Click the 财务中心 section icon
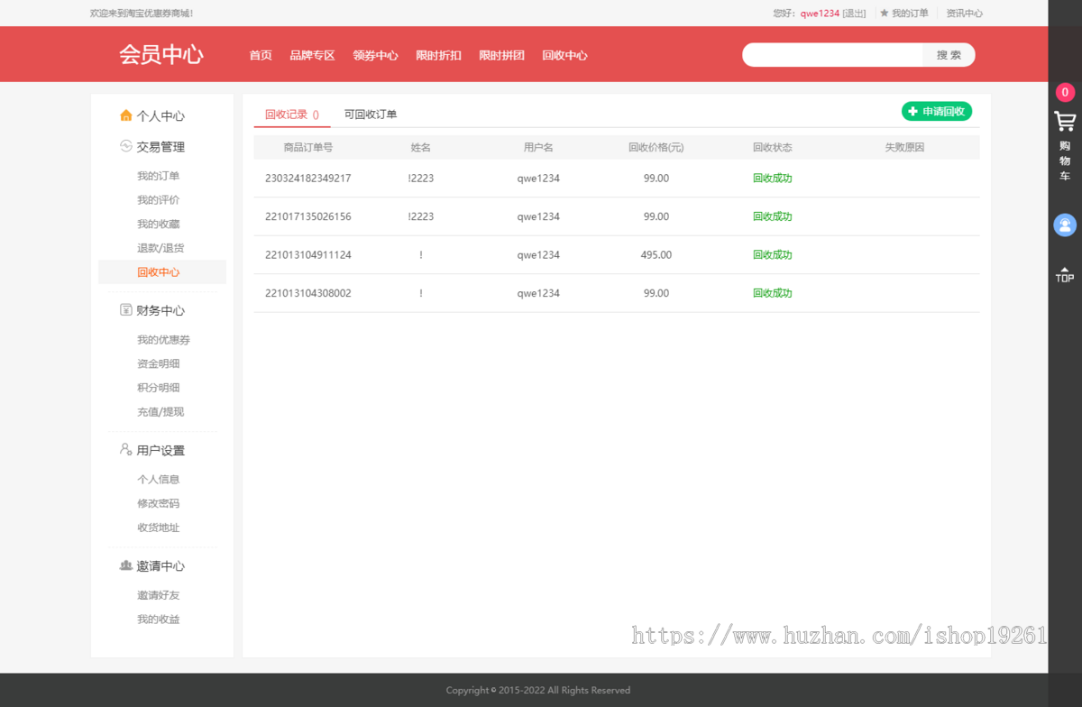Screen dimensions: 1082x707 tap(126, 310)
